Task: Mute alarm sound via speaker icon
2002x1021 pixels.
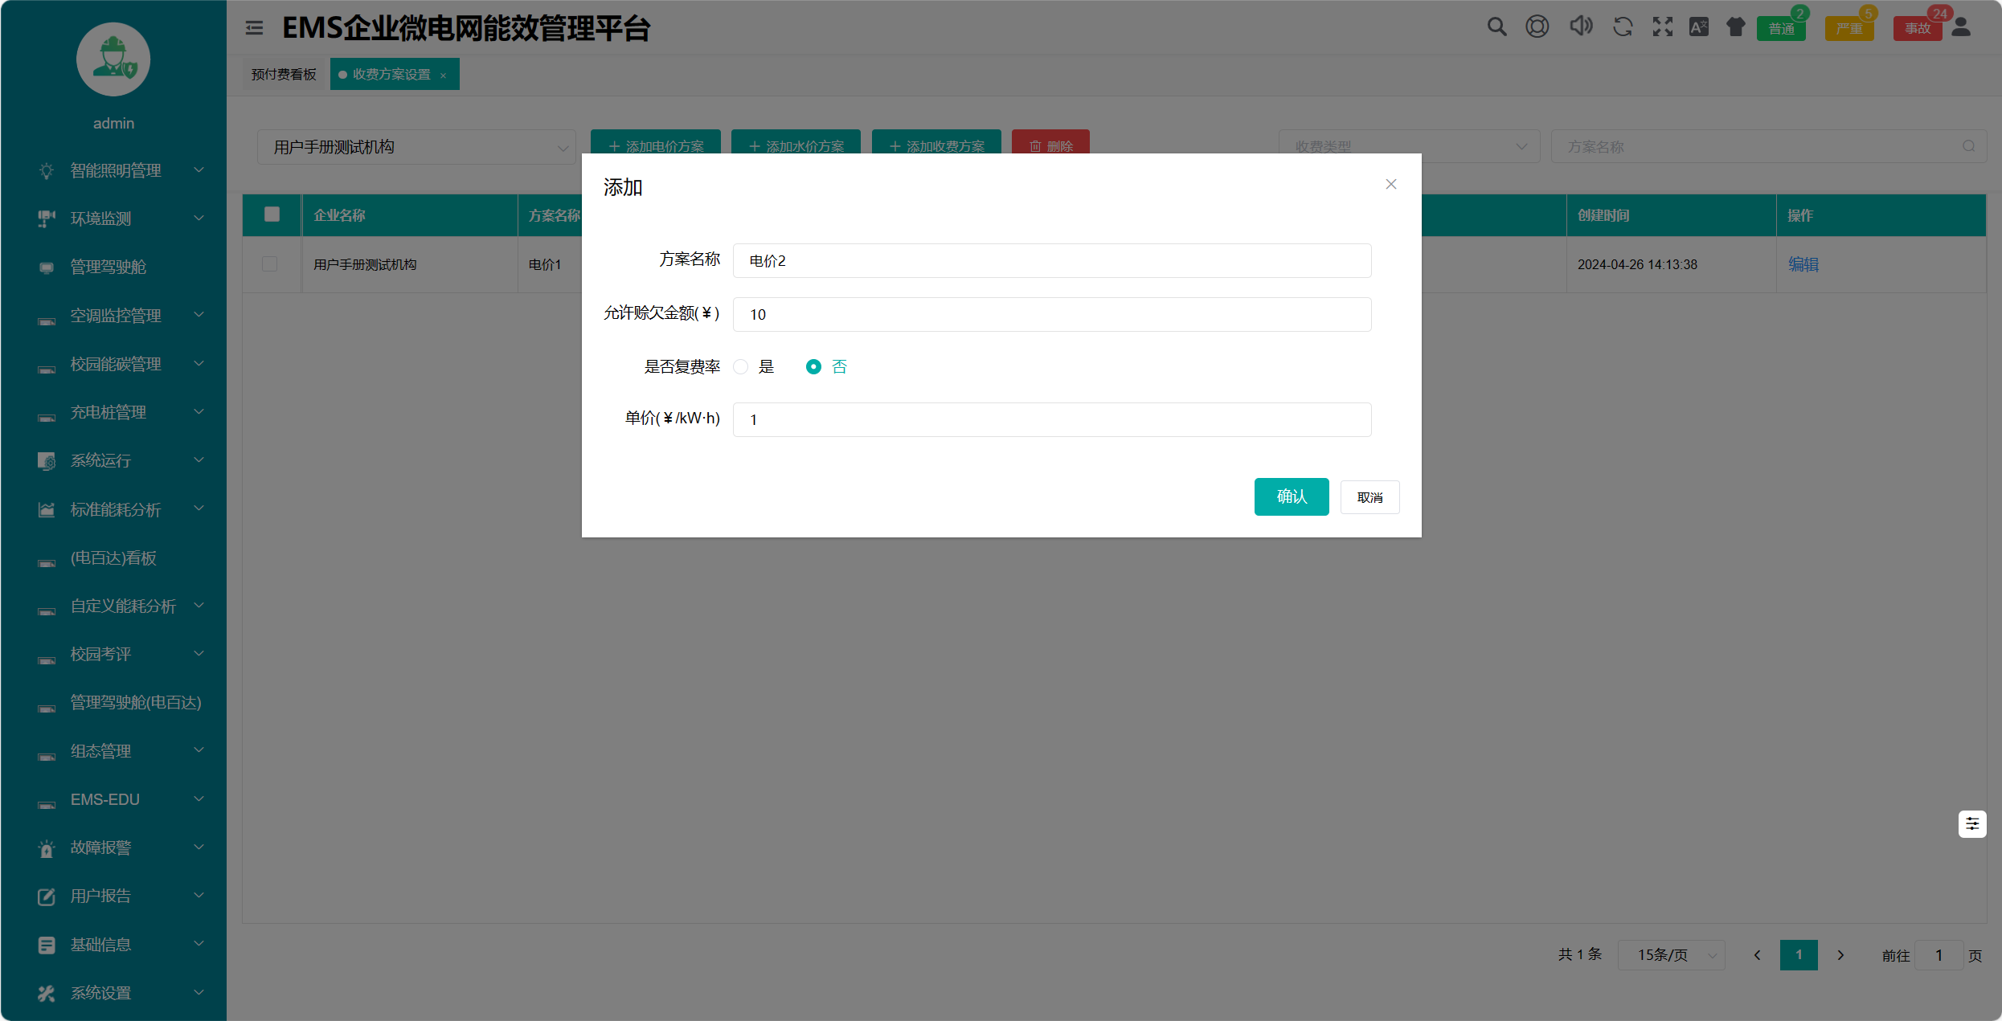Action: (1580, 27)
